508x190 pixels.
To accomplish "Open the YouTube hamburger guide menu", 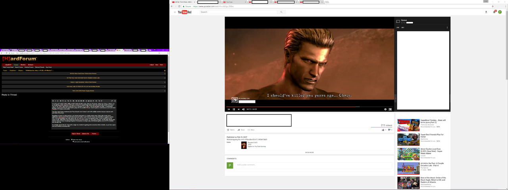I will coord(175,12).
